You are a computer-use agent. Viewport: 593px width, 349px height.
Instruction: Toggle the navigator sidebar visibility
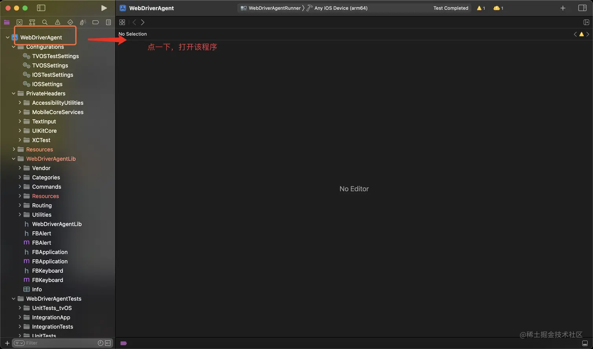41,8
